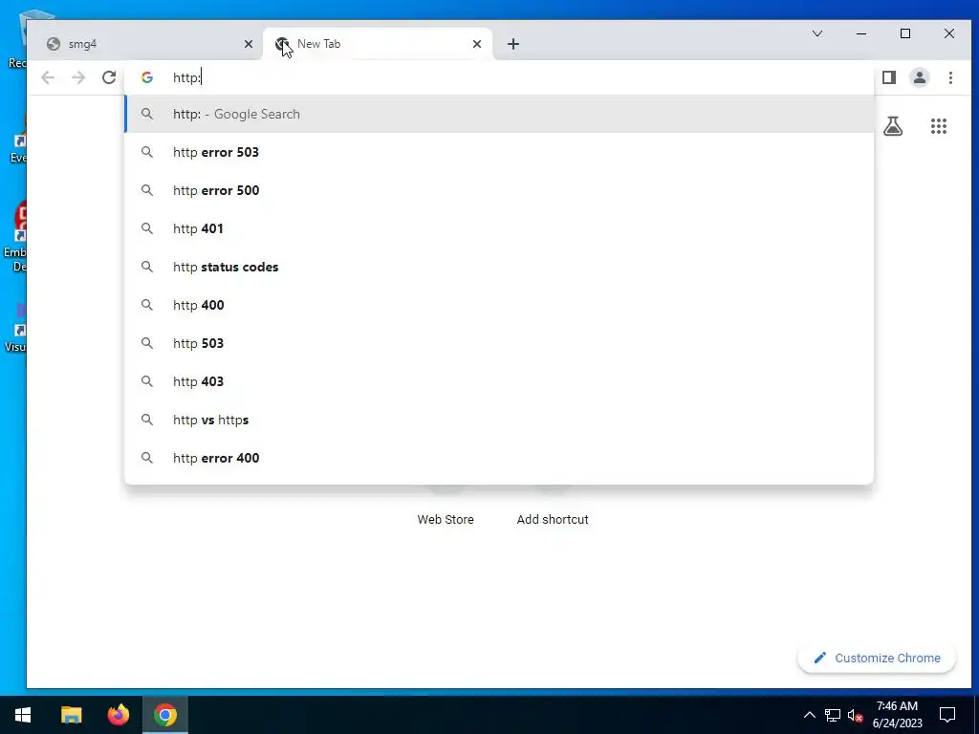The image size is (979, 734).
Task: Open File Explorer from taskbar
Action: pyautogui.click(x=71, y=715)
